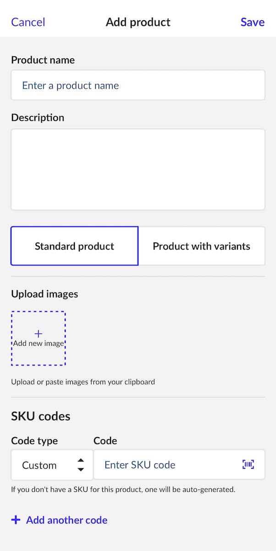This screenshot has height=551, width=276.
Task: Select the Standard product option
Action: pyautogui.click(x=74, y=246)
